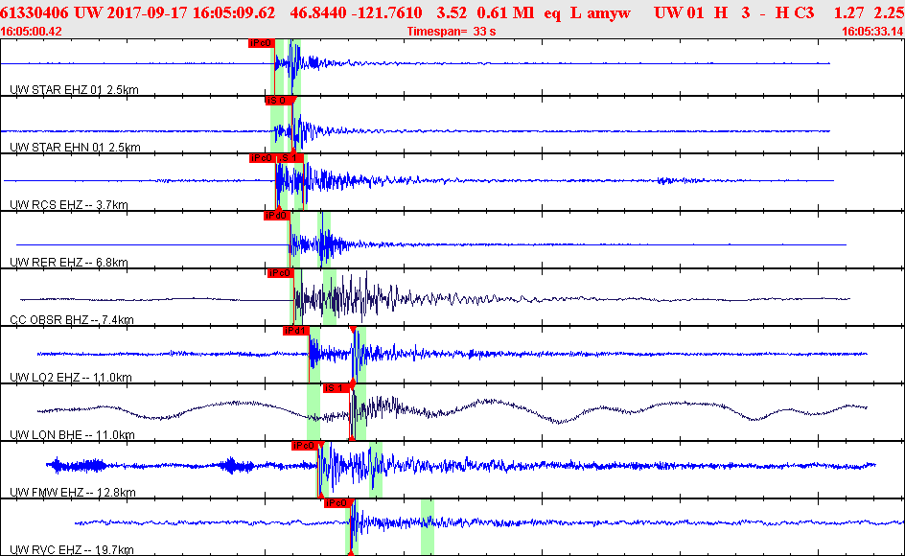This screenshot has height=556, width=905.
Task: Click the header value 2.25
Action: pyautogui.click(x=889, y=12)
